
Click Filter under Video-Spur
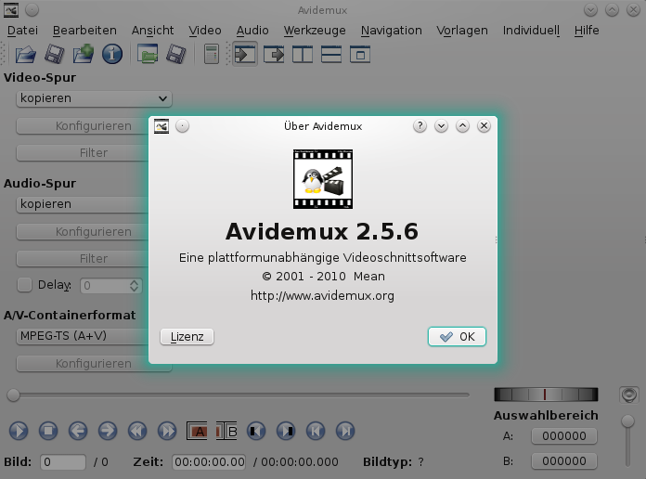tap(83, 153)
